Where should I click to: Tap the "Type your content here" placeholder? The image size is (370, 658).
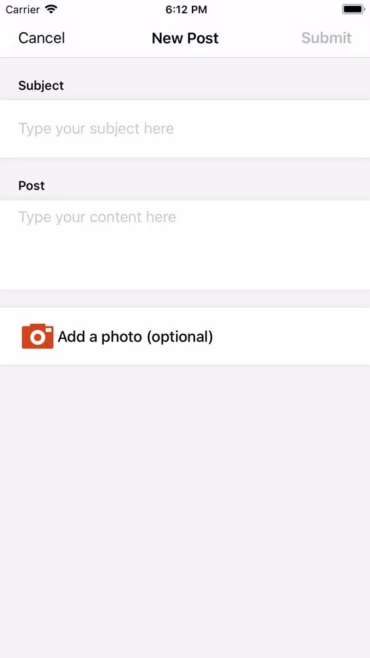click(97, 217)
